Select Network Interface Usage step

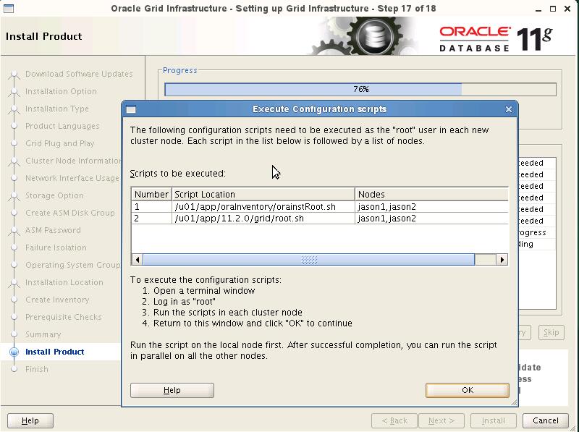[72, 178]
